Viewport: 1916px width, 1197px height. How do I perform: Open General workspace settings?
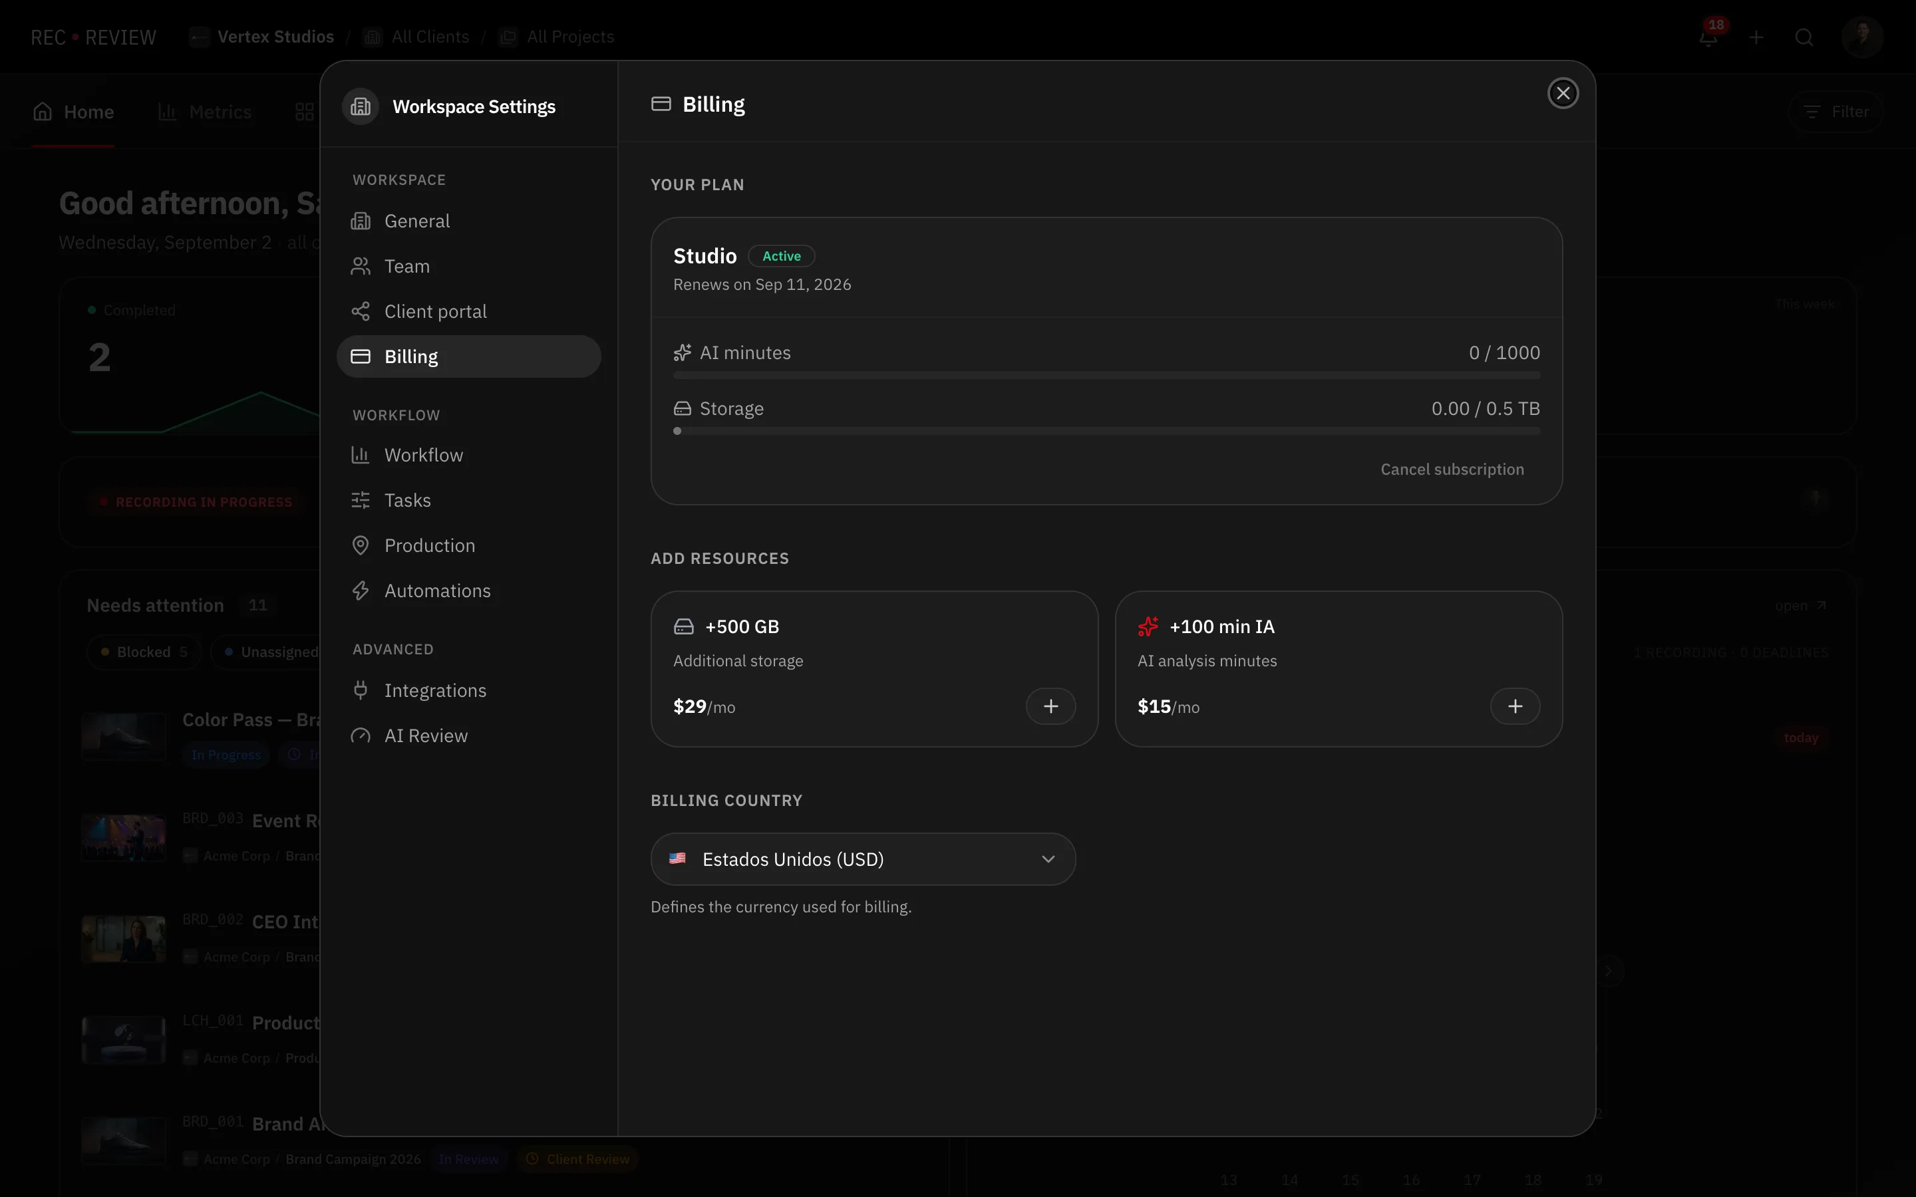pyautogui.click(x=469, y=221)
